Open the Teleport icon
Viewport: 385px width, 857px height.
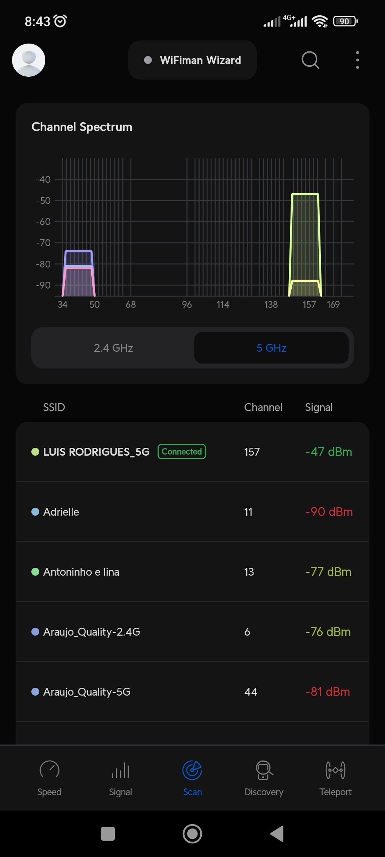335,770
